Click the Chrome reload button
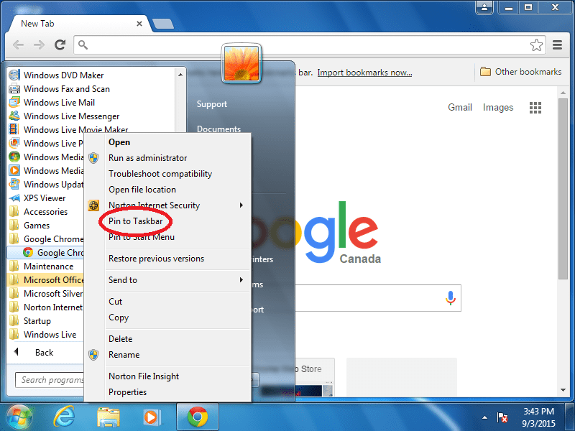 (60, 45)
